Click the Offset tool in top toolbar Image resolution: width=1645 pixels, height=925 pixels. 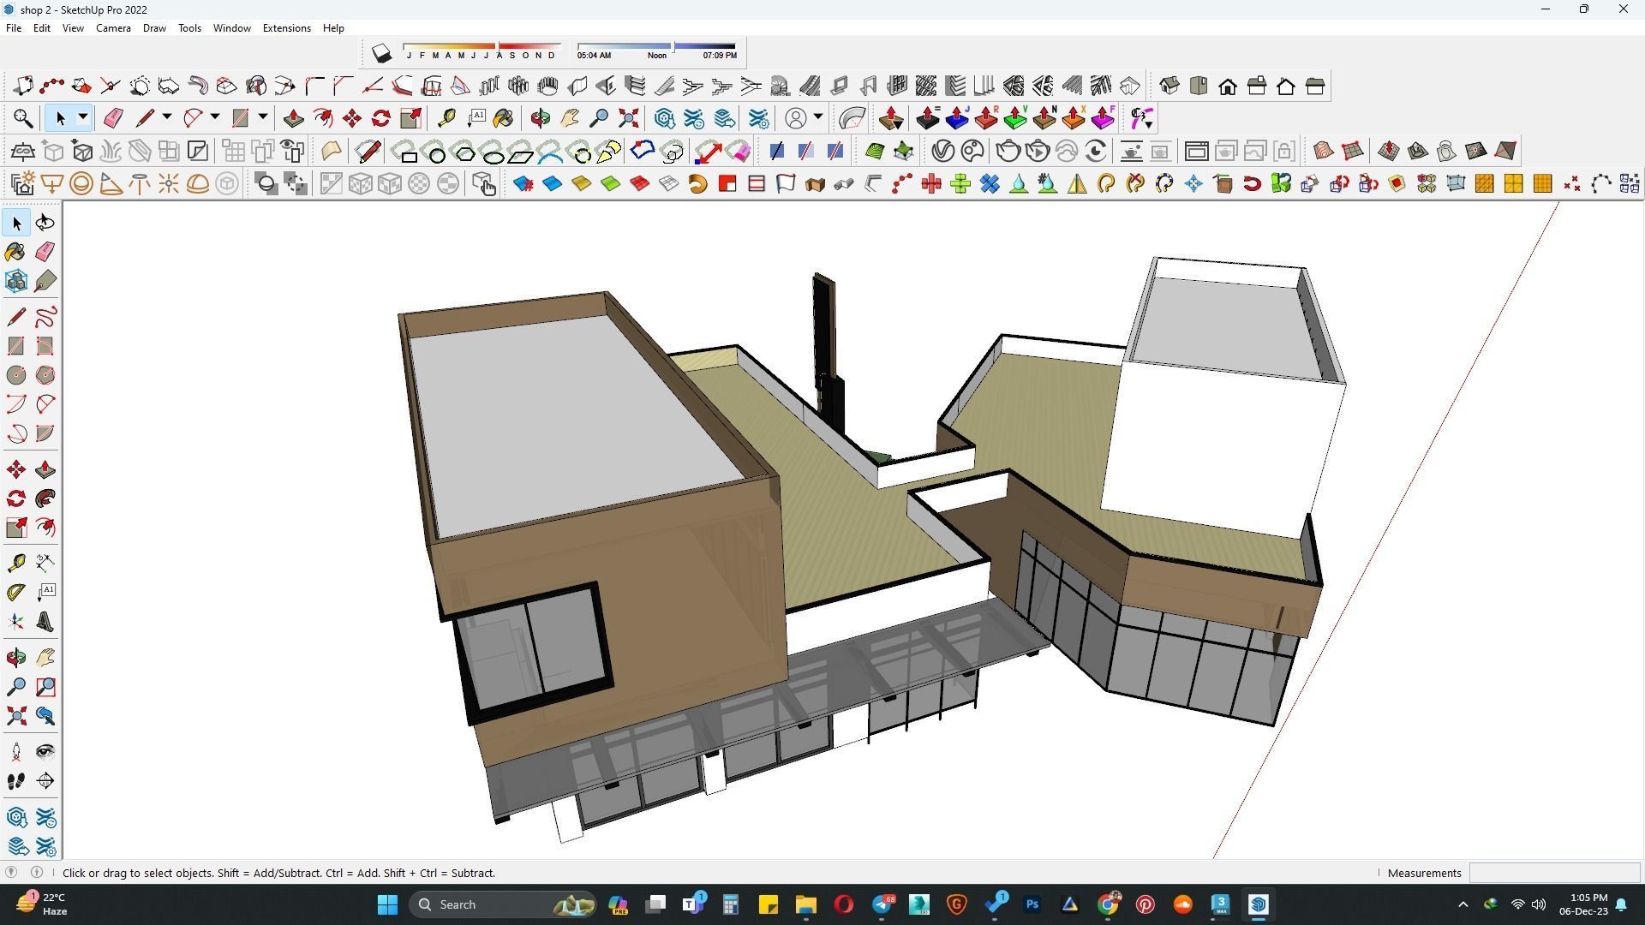tap(323, 118)
